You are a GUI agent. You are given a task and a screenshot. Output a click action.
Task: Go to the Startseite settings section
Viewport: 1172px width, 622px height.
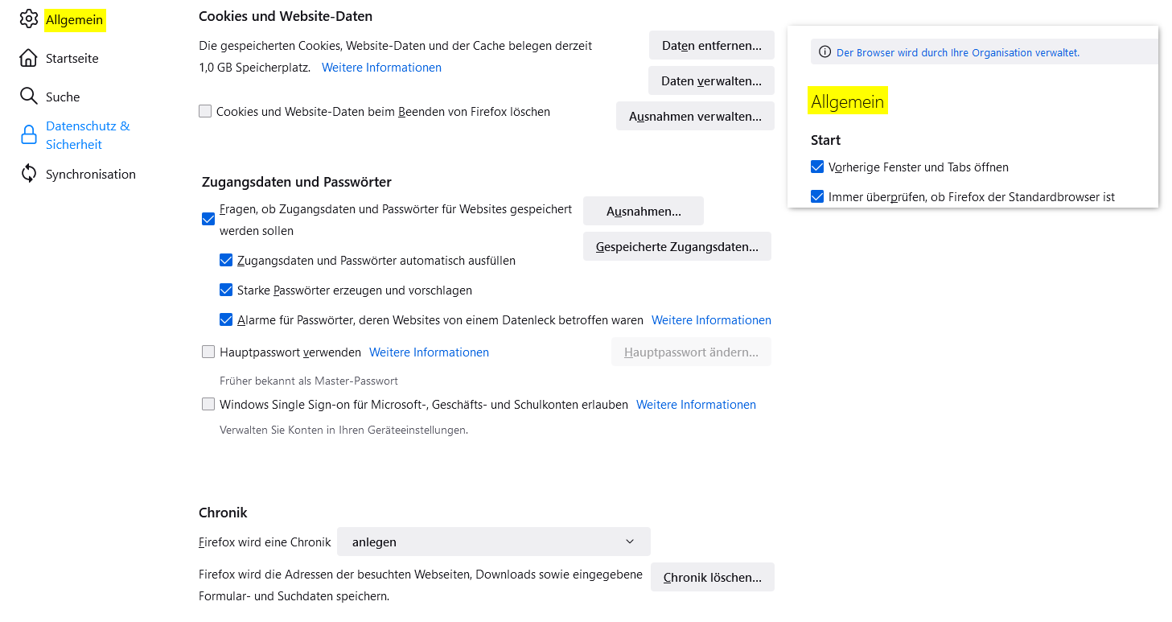coord(72,58)
